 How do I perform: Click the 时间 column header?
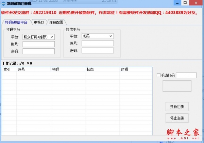(x=136, y=69)
